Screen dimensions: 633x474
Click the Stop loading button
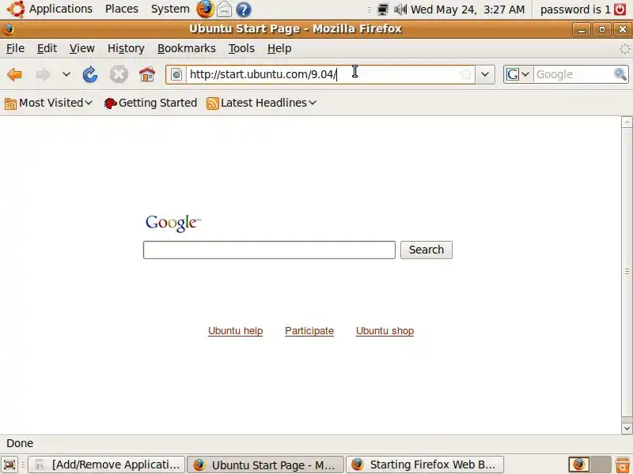(119, 74)
